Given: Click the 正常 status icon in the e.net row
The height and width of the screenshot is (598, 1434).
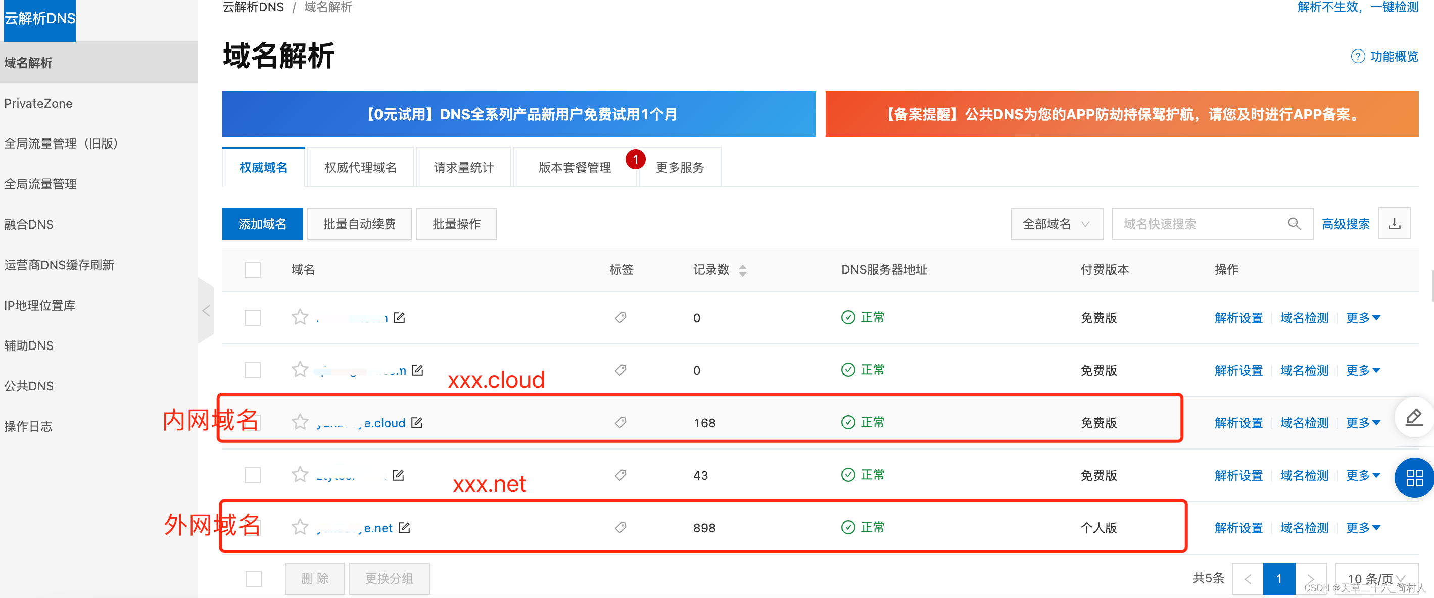Looking at the screenshot, I should coord(848,527).
